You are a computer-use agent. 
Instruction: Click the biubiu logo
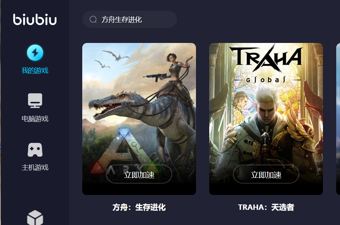tap(35, 19)
